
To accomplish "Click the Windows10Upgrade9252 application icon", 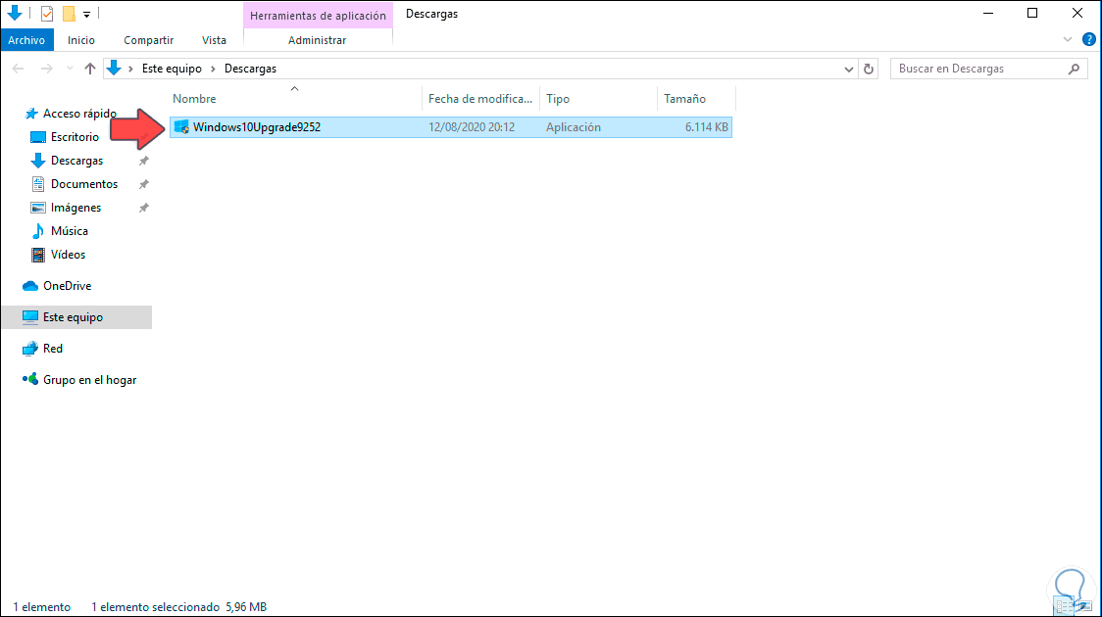I will (181, 127).
